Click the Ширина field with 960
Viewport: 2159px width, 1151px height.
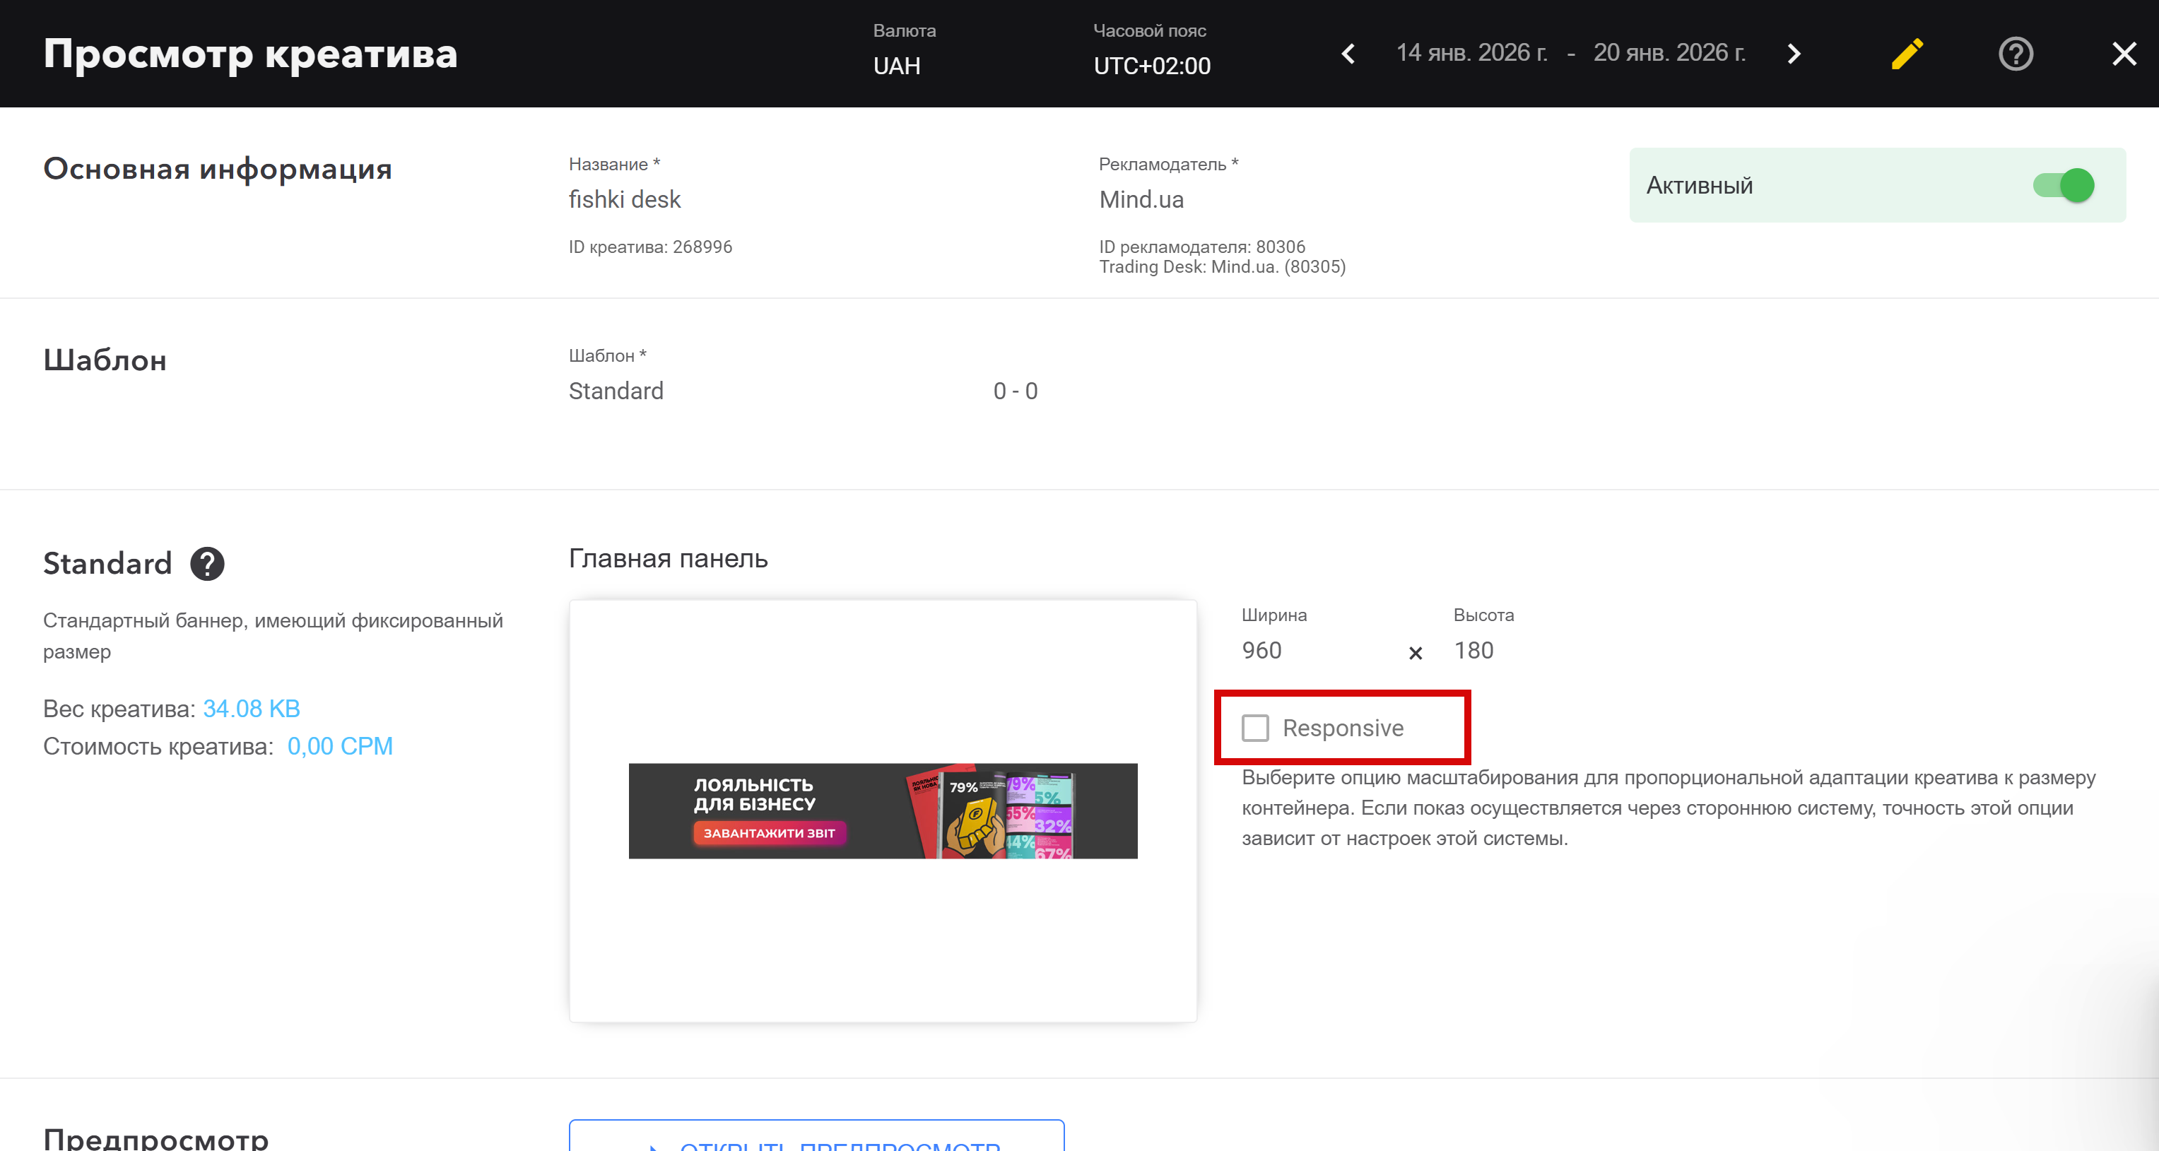coord(1261,651)
